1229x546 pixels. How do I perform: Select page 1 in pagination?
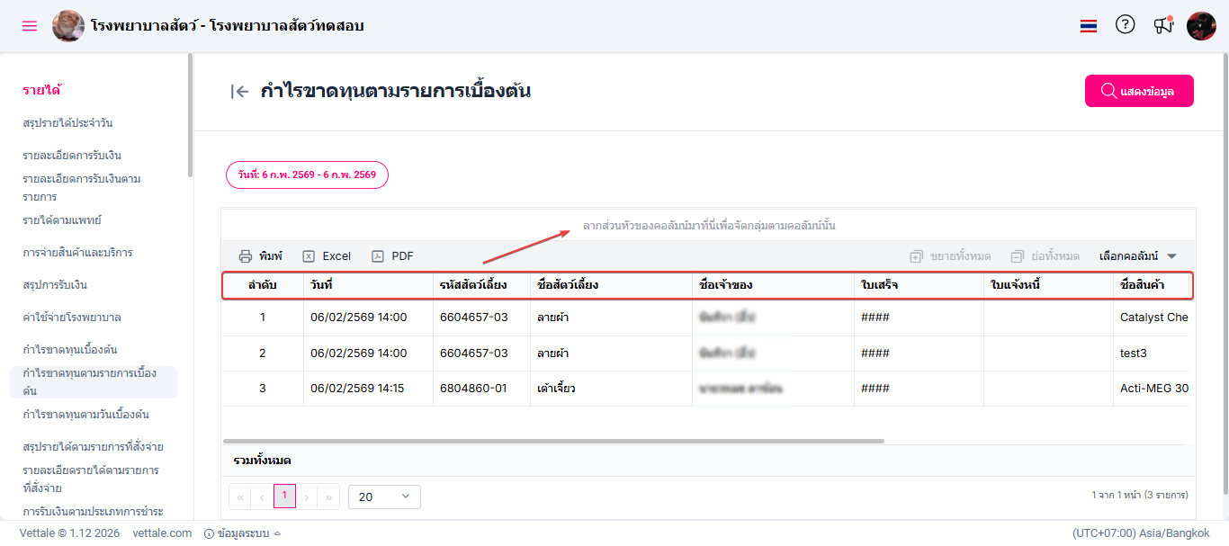click(284, 496)
